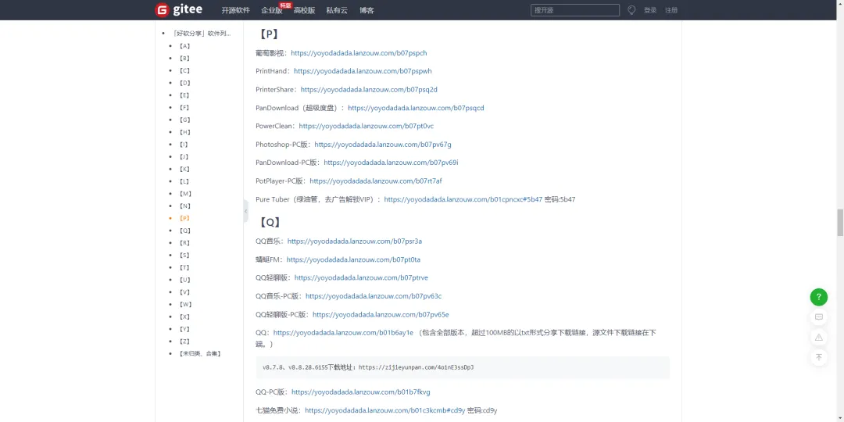The width and height of the screenshot is (844, 422).
Task: Jump to section 【H】 in outline
Action: click(x=184, y=132)
